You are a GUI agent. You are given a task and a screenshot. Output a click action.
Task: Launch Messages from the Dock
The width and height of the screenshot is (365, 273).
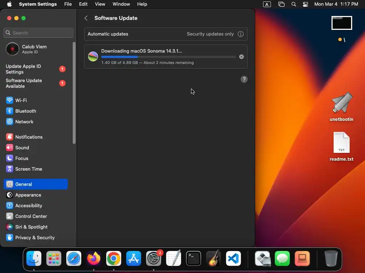(282, 258)
